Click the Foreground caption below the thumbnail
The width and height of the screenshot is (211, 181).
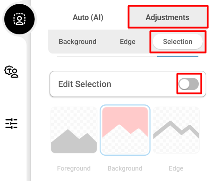74,168
